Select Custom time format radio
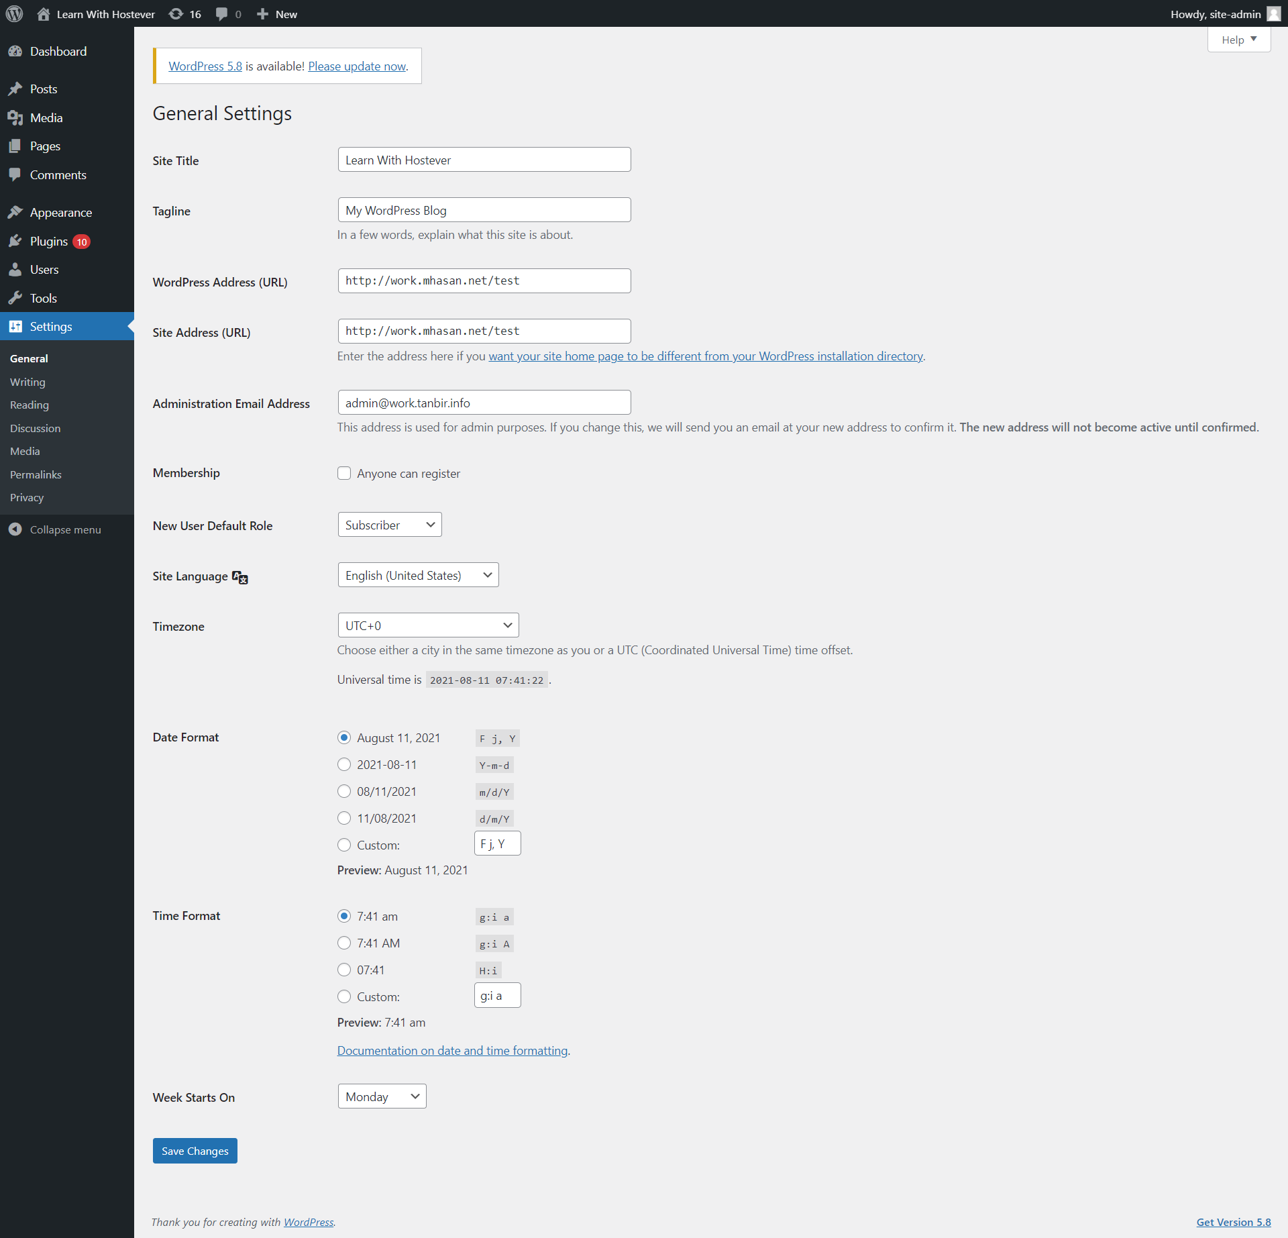This screenshot has height=1238, width=1288. 344,996
